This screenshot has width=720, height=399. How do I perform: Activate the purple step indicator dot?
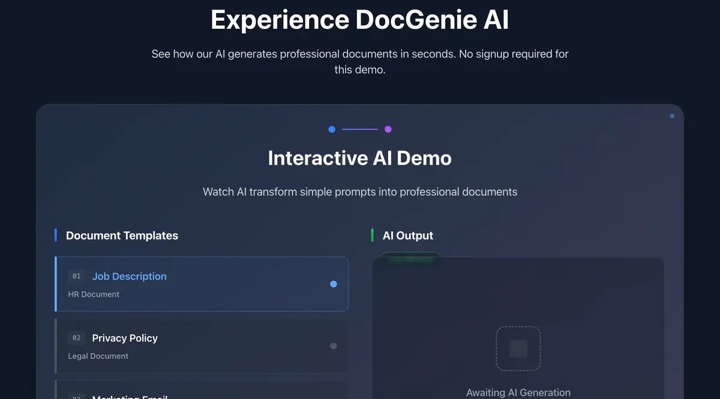point(388,129)
